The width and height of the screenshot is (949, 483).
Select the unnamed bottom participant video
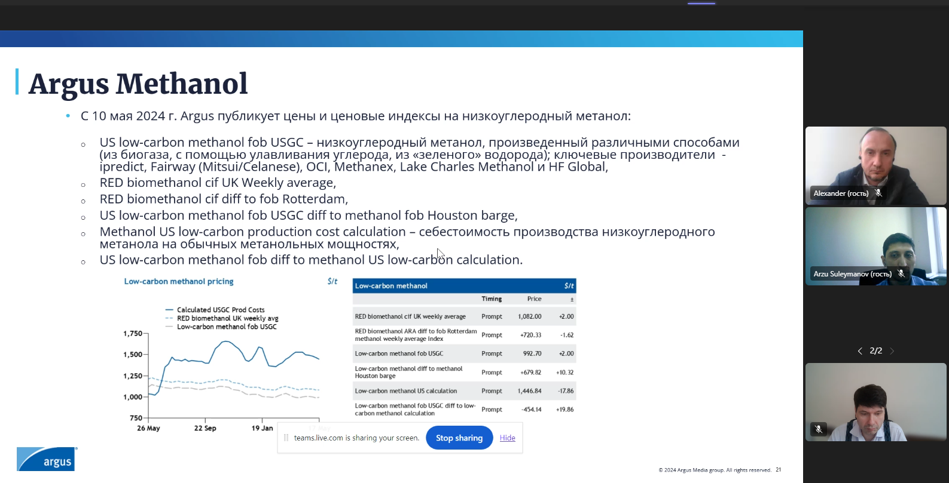(875, 402)
